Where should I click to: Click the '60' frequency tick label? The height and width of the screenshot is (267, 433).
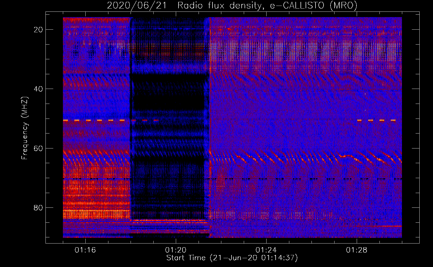point(38,148)
